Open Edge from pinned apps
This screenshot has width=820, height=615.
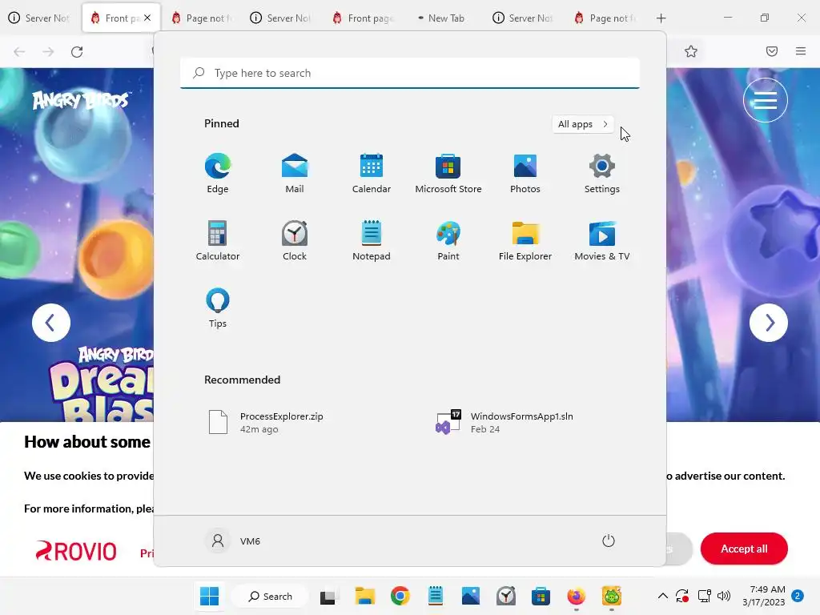[x=218, y=174]
